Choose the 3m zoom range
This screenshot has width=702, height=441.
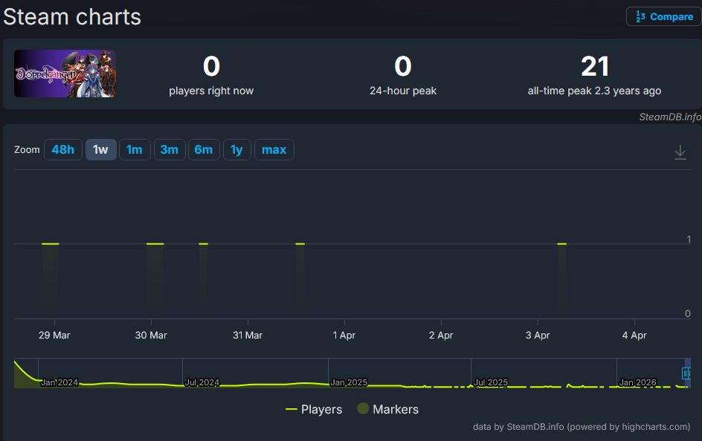click(x=170, y=150)
